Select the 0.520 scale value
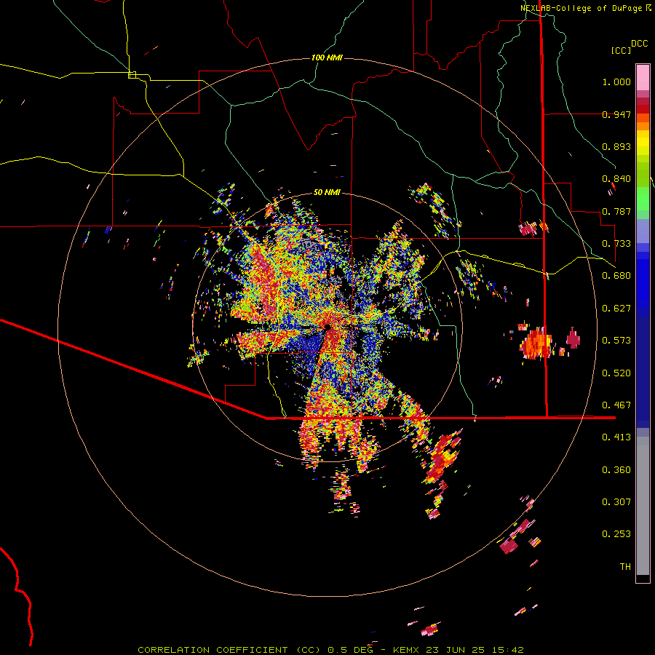Screen dimensions: 655x655 coord(616,373)
